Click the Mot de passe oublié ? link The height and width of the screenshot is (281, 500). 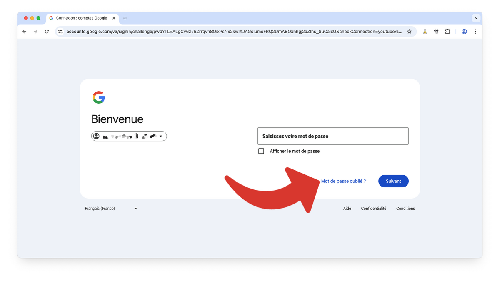[343, 181]
